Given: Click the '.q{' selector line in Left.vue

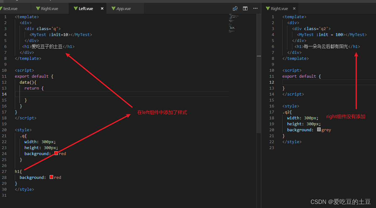Looking at the screenshot, I should tap(23, 136).
